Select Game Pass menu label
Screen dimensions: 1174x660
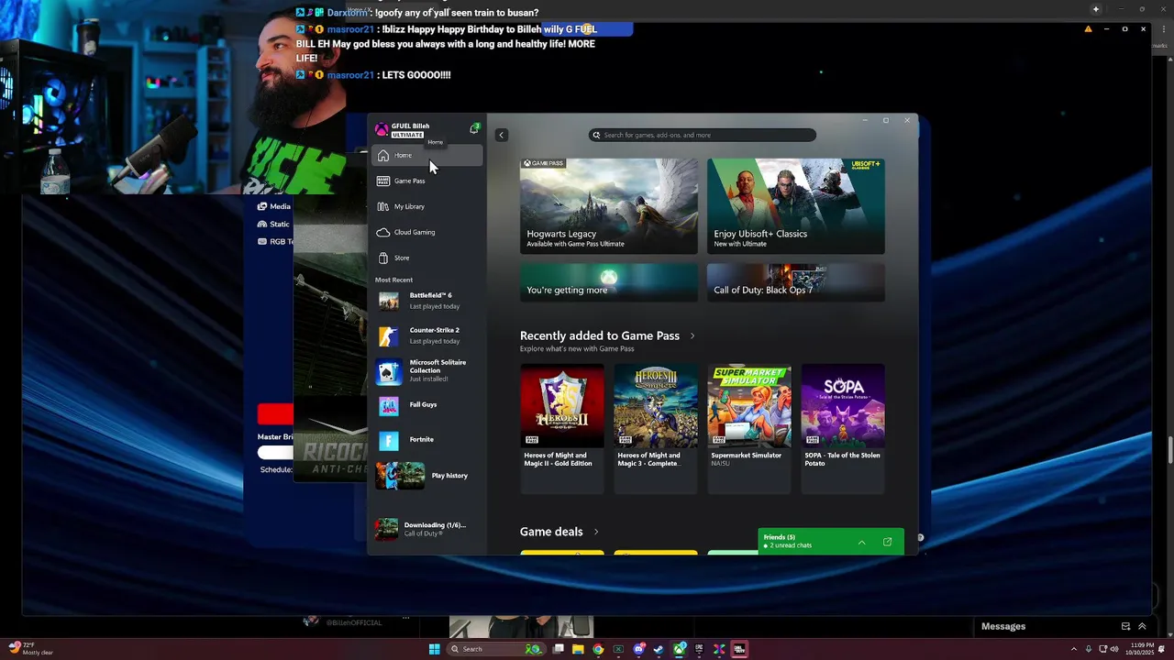[x=410, y=181]
